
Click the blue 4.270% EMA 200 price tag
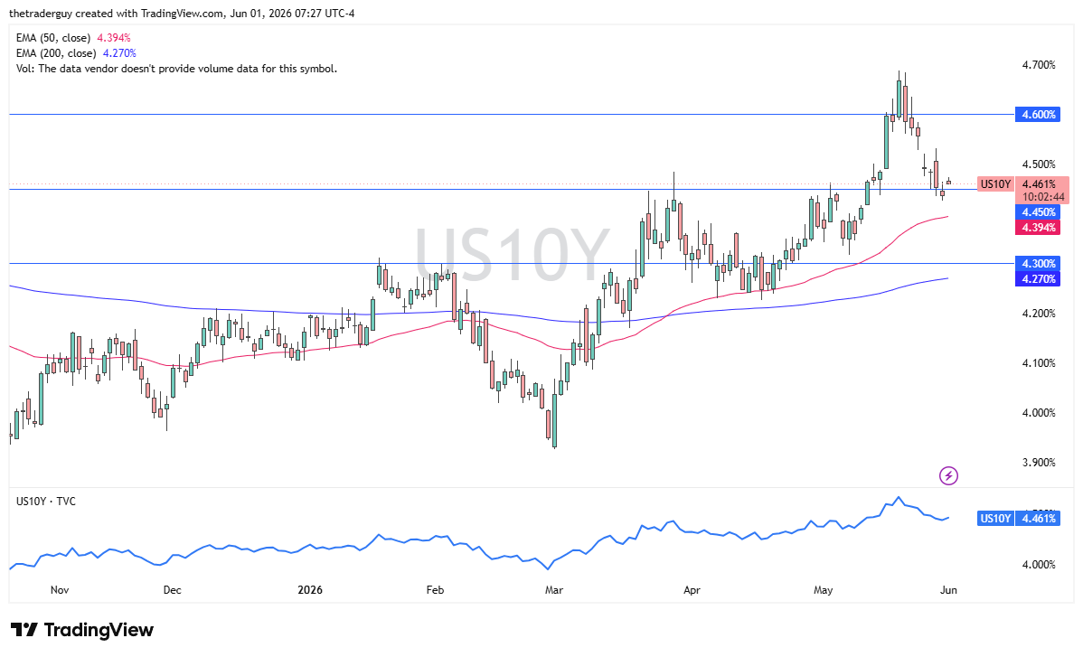coord(1037,279)
